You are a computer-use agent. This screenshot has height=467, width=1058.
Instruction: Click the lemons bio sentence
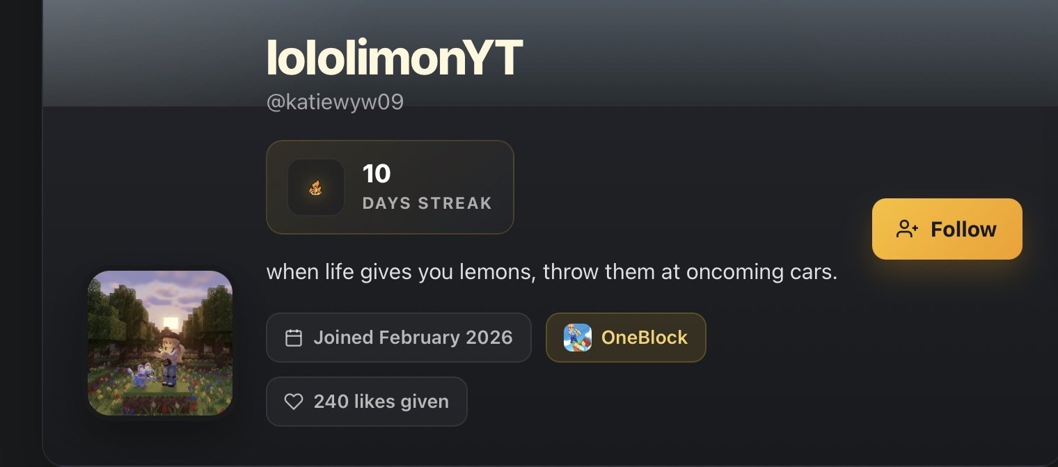point(551,271)
